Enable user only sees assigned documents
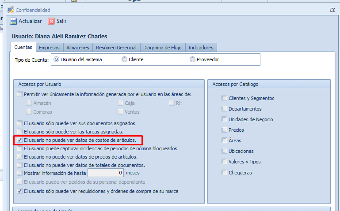The height and width of the screenshot is (211, 340). click(19, 123)
